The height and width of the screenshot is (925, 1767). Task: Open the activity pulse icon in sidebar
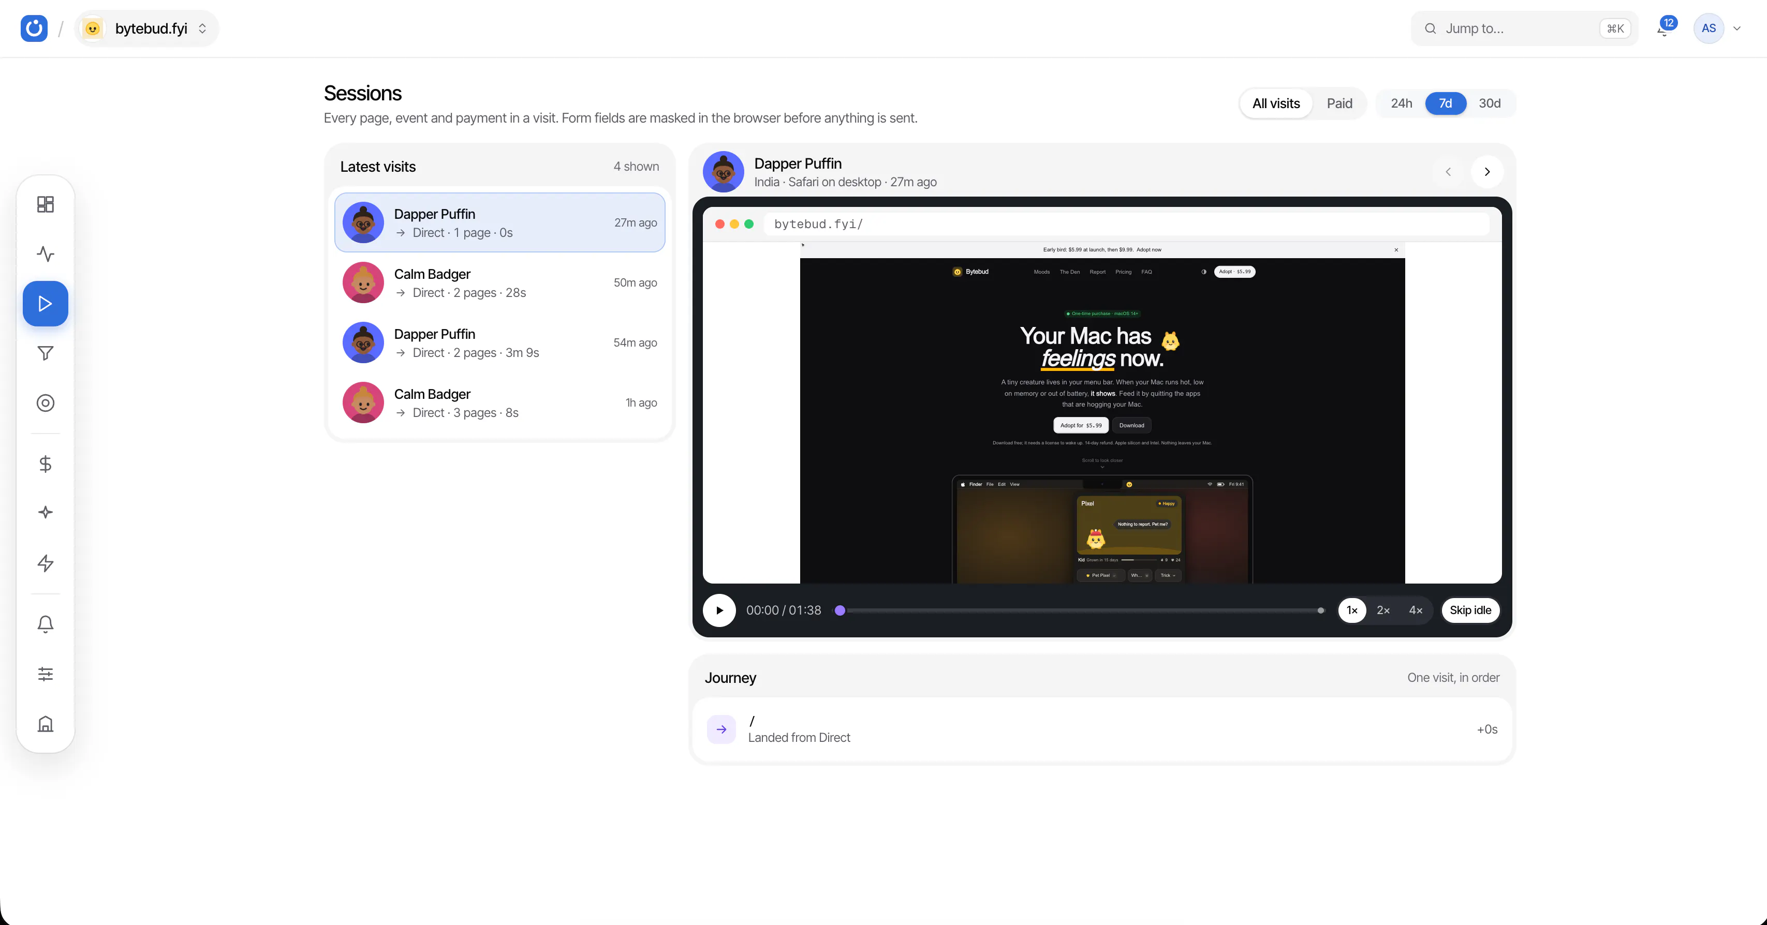click(45, 253)
